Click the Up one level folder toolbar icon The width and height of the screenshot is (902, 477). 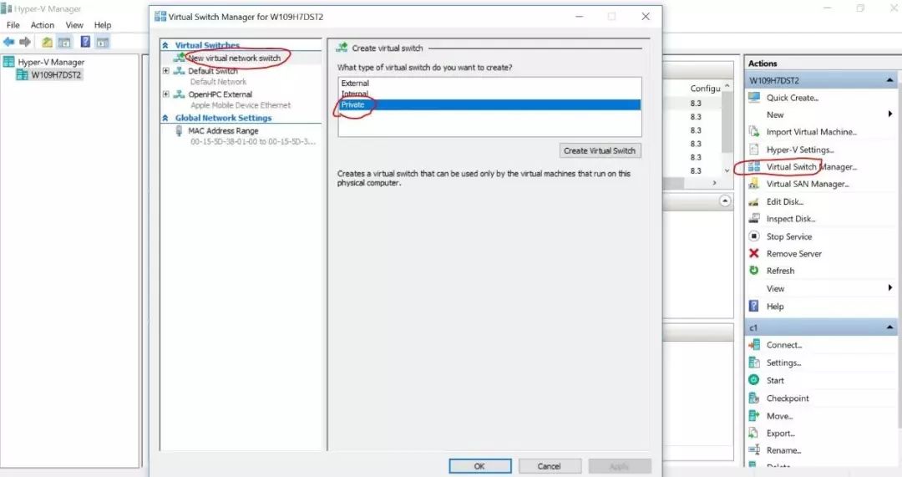pyautogui.click(x=47, y=42)
